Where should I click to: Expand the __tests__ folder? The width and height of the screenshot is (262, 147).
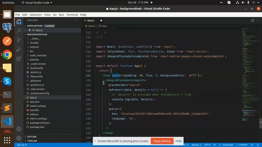click(x=35, y=38)
